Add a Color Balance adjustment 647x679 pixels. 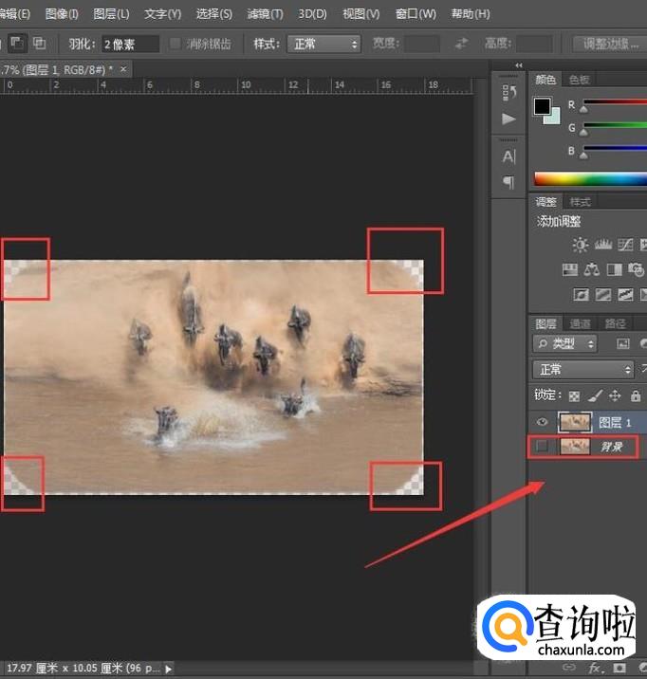593,270
